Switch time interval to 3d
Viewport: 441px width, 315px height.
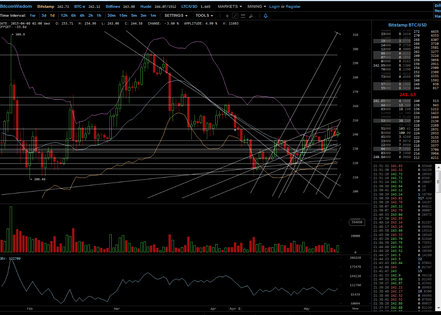[44, 16]
